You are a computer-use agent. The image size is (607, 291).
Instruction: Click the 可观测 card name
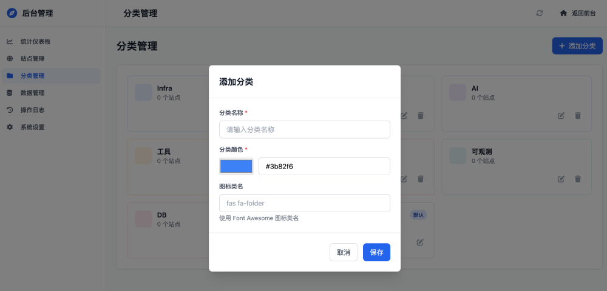point(482,152)
